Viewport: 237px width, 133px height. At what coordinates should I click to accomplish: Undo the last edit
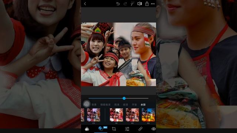(118, 4)
